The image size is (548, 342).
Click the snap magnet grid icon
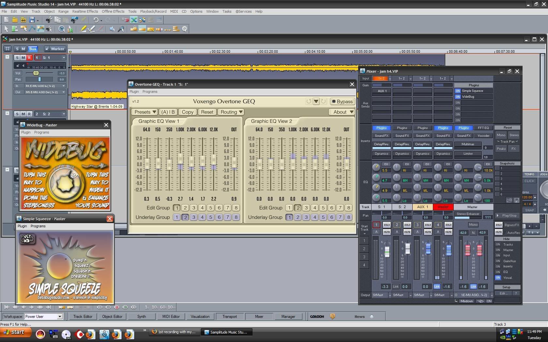(125, 20)
